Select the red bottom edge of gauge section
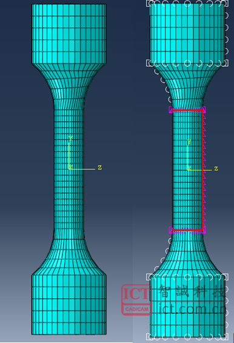 pyautogui.click(x=187, y=230)
